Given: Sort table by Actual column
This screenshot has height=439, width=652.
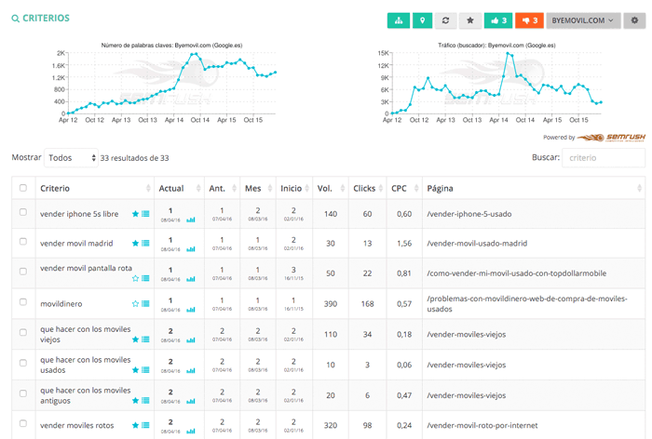Looking at the screenshot, I should click(x=179, y=188).
